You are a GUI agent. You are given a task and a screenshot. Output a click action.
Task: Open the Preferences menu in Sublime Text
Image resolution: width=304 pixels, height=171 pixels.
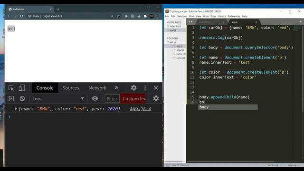click(234, 16)
